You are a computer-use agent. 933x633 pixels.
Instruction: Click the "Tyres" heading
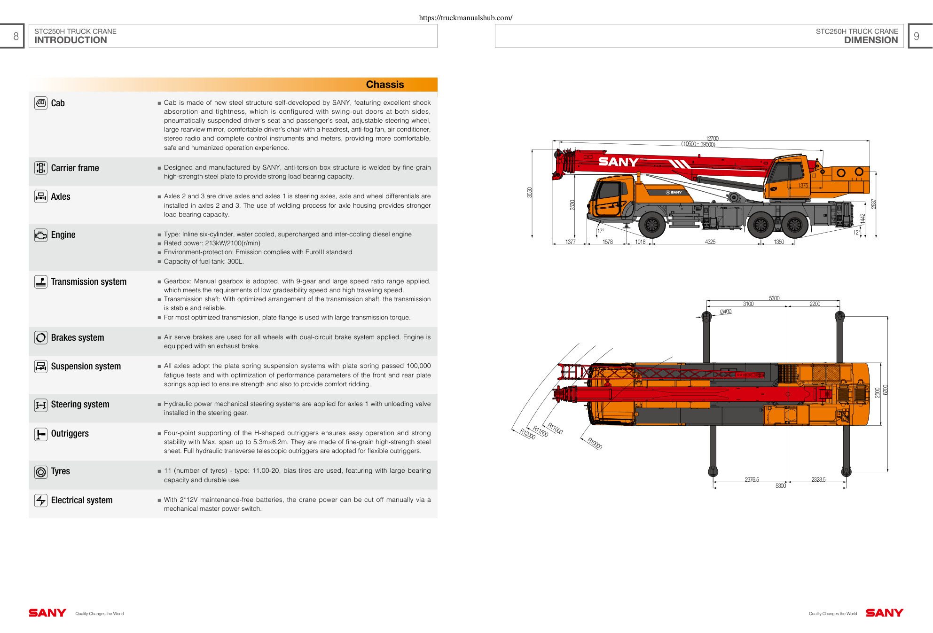point(61,471)
